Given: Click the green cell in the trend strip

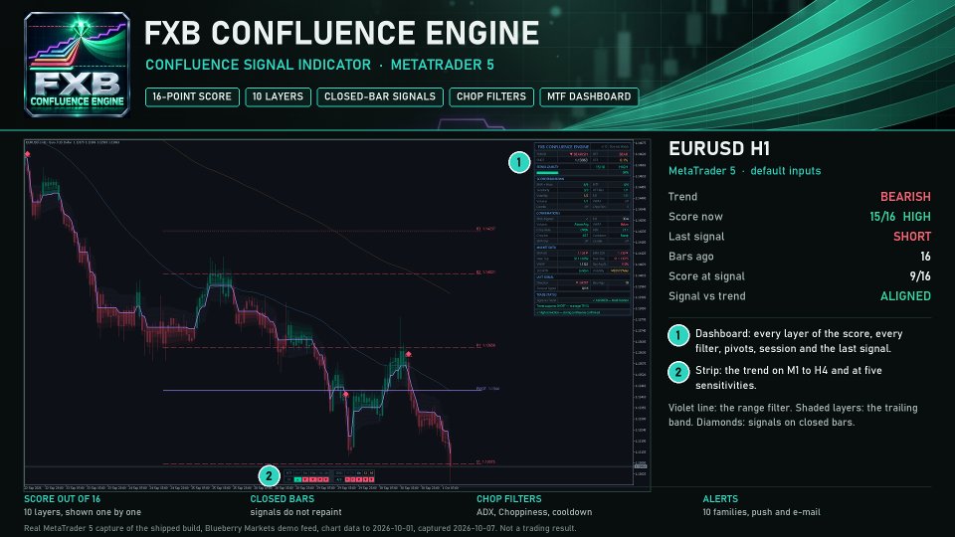Looking at the screenshot, I should 297,479.
